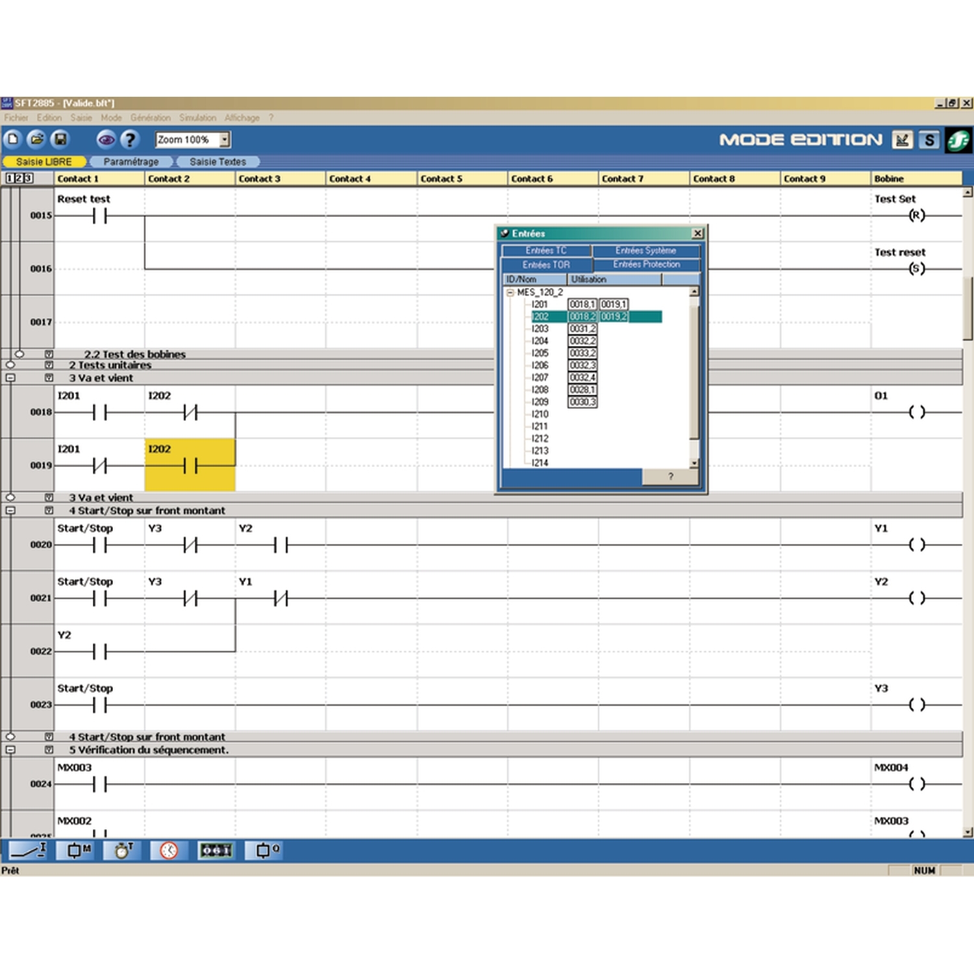
Task: Click the eye preview icon
Action: pos(106,139)
